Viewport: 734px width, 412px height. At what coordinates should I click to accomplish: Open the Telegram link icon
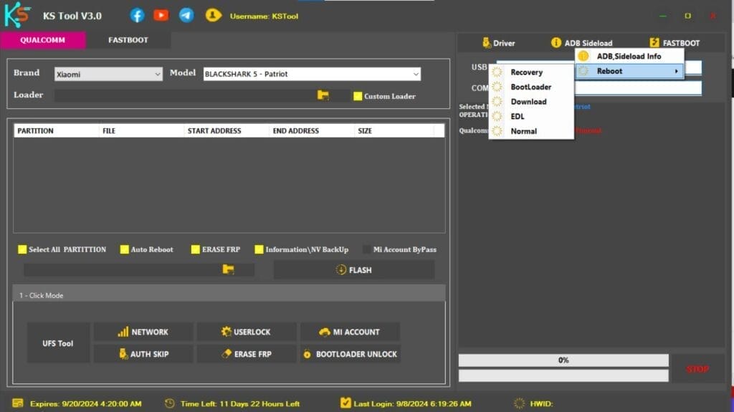[186, 16]
